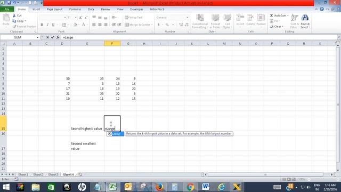The image size is (341, 192).
Task: Click the Insert Function fx button
Action: click(58, 37)
